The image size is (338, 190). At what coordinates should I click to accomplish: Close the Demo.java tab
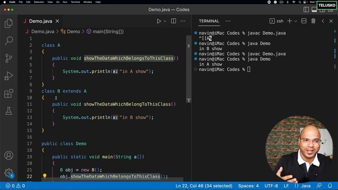(x=58, y=21)
